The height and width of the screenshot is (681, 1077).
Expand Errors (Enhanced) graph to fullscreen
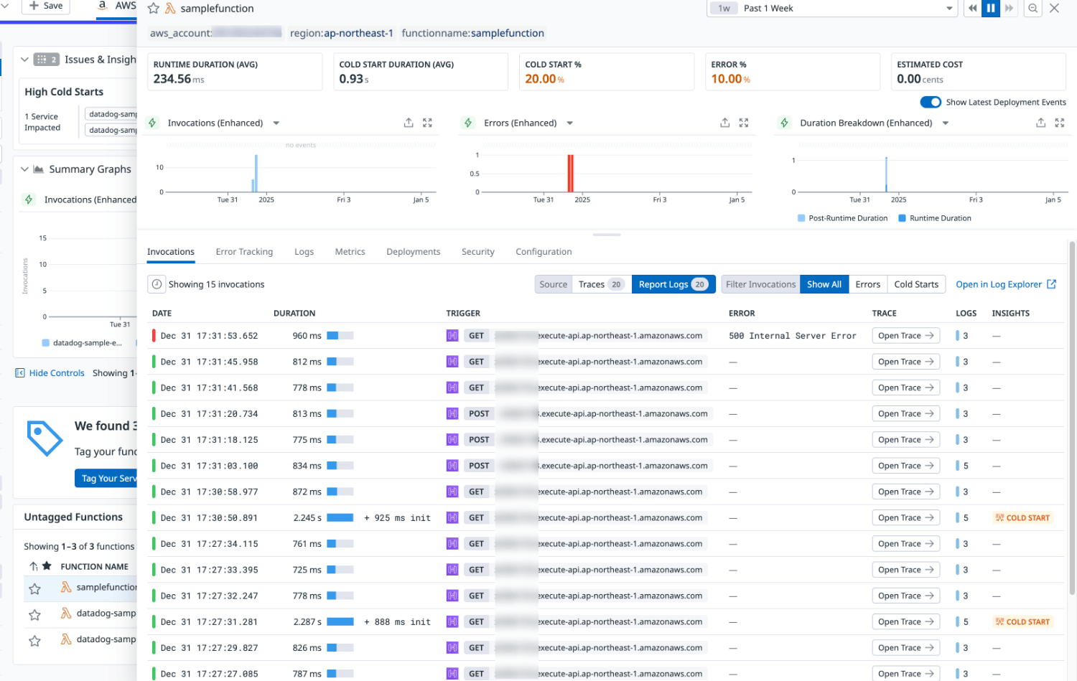click(744, 123)
